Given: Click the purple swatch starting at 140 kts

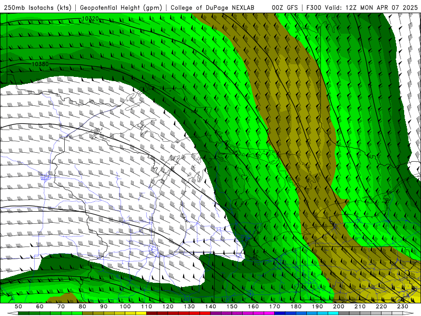Looking at the screenshot, I should pyautogui.click(x=216, y=313).
